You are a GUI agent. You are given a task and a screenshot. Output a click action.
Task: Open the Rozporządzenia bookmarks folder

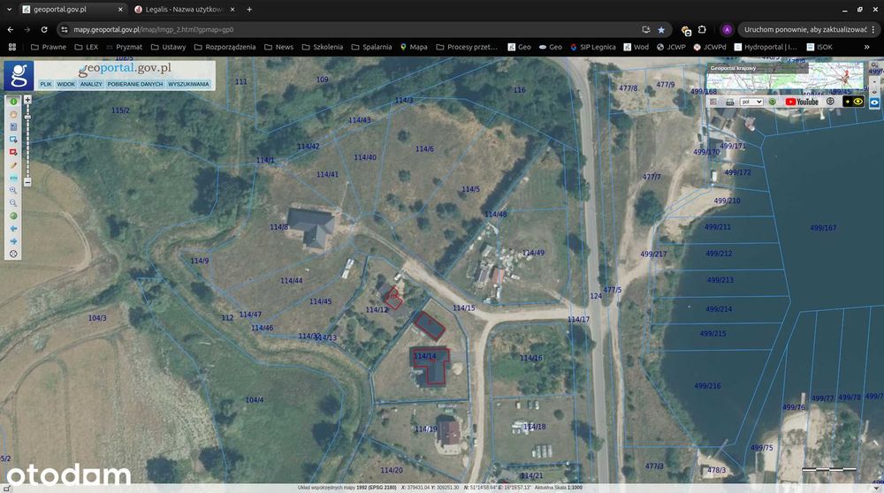[x=225, y=47]
